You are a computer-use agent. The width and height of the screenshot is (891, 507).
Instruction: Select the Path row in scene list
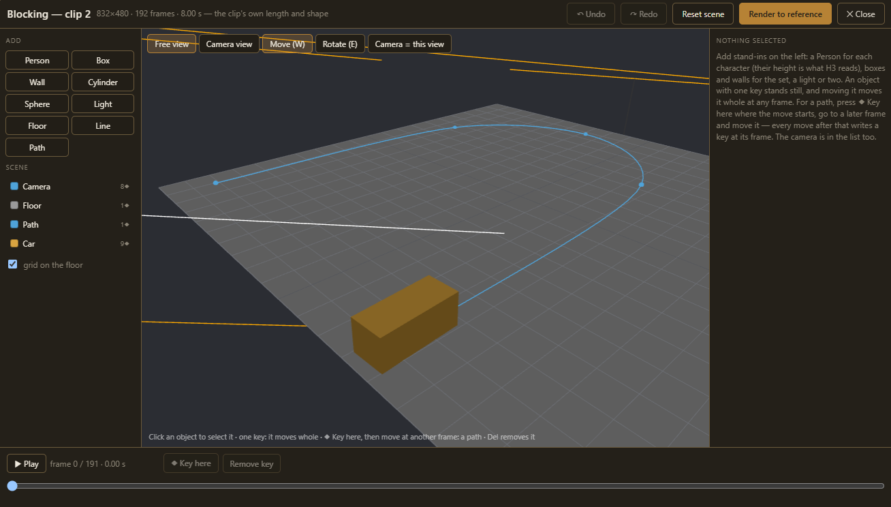(70, 224)
